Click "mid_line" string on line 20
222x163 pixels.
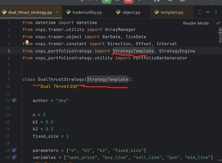tap(198, 158)
